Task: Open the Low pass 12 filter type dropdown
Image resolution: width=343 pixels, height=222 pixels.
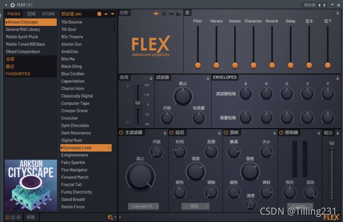Action: (144, 206)
